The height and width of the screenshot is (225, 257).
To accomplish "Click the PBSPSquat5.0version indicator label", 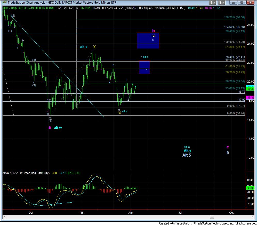I will [161, 8].
